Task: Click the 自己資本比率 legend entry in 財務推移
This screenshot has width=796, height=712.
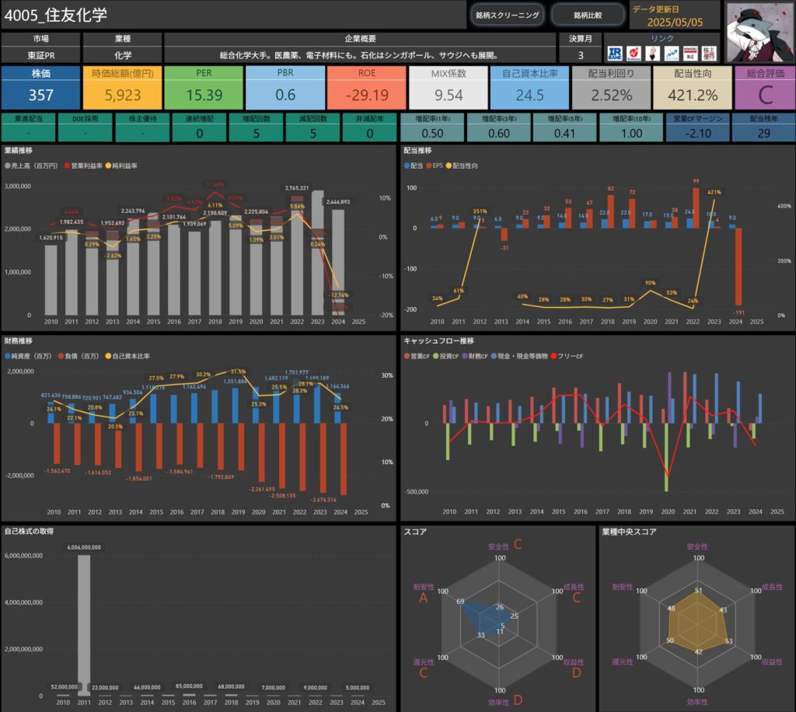Action: (x=127, y=356)
